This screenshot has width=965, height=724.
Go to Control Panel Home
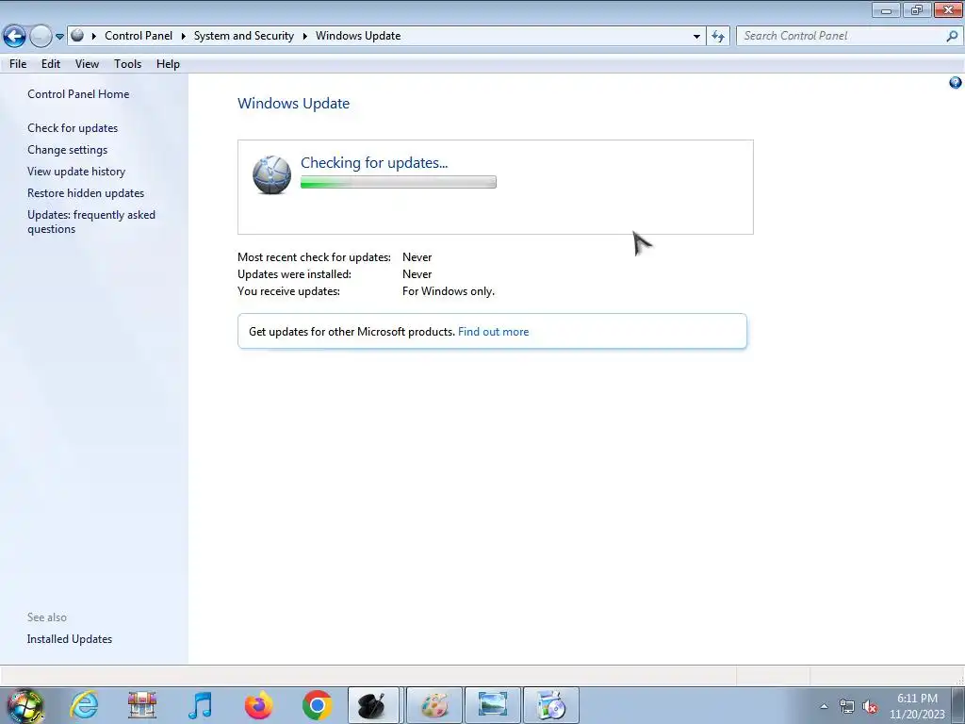pyautogui.click(x=78, y=94)
